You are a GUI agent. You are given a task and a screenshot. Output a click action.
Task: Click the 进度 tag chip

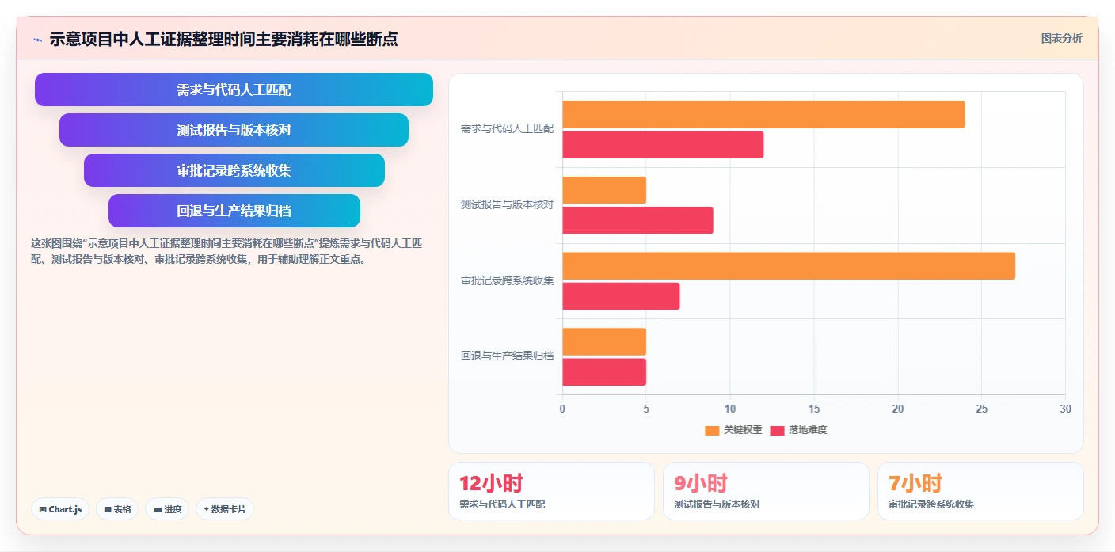(x=167, y=509)
